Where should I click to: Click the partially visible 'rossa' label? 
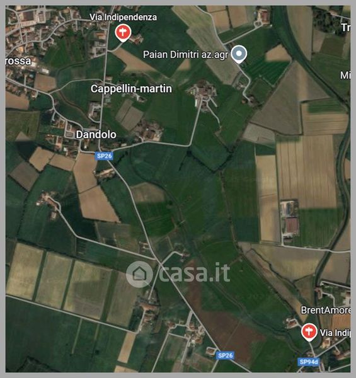tap(18, 61)
